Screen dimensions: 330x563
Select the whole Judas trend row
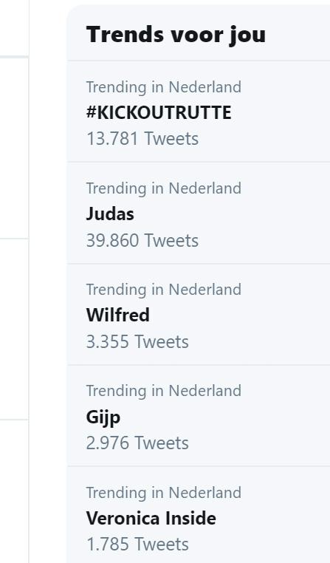coord(199,213)
